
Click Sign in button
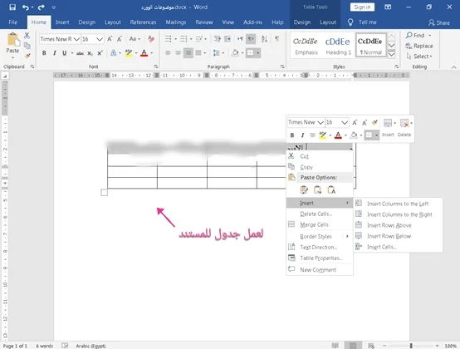click(362, 7)
